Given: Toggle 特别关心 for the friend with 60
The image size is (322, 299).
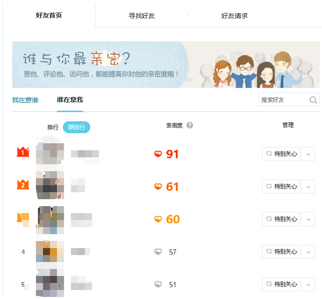Looking at the screenshot, I should pyautogui.click(x=281, y=219).
